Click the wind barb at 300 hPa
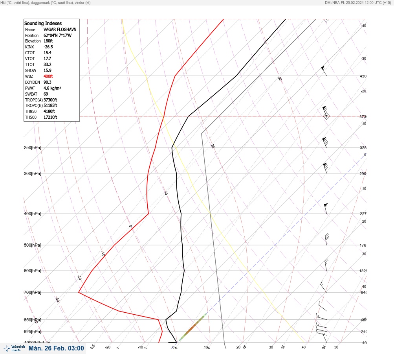Viewport: 394px width, 354px height. 325,168
